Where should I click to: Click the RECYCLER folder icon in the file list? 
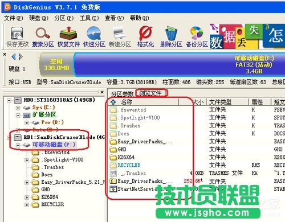point(113,165)
